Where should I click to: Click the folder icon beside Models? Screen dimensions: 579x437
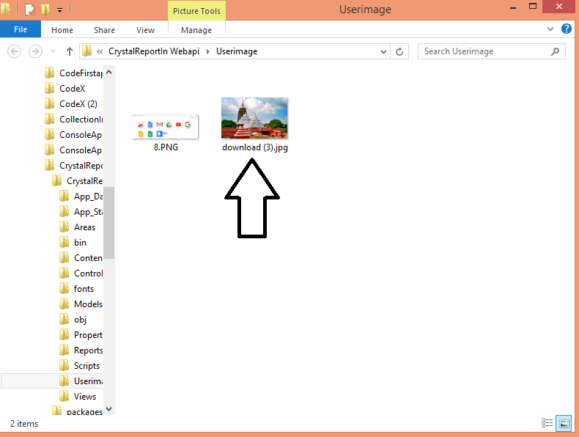click(x=64, y=304)
